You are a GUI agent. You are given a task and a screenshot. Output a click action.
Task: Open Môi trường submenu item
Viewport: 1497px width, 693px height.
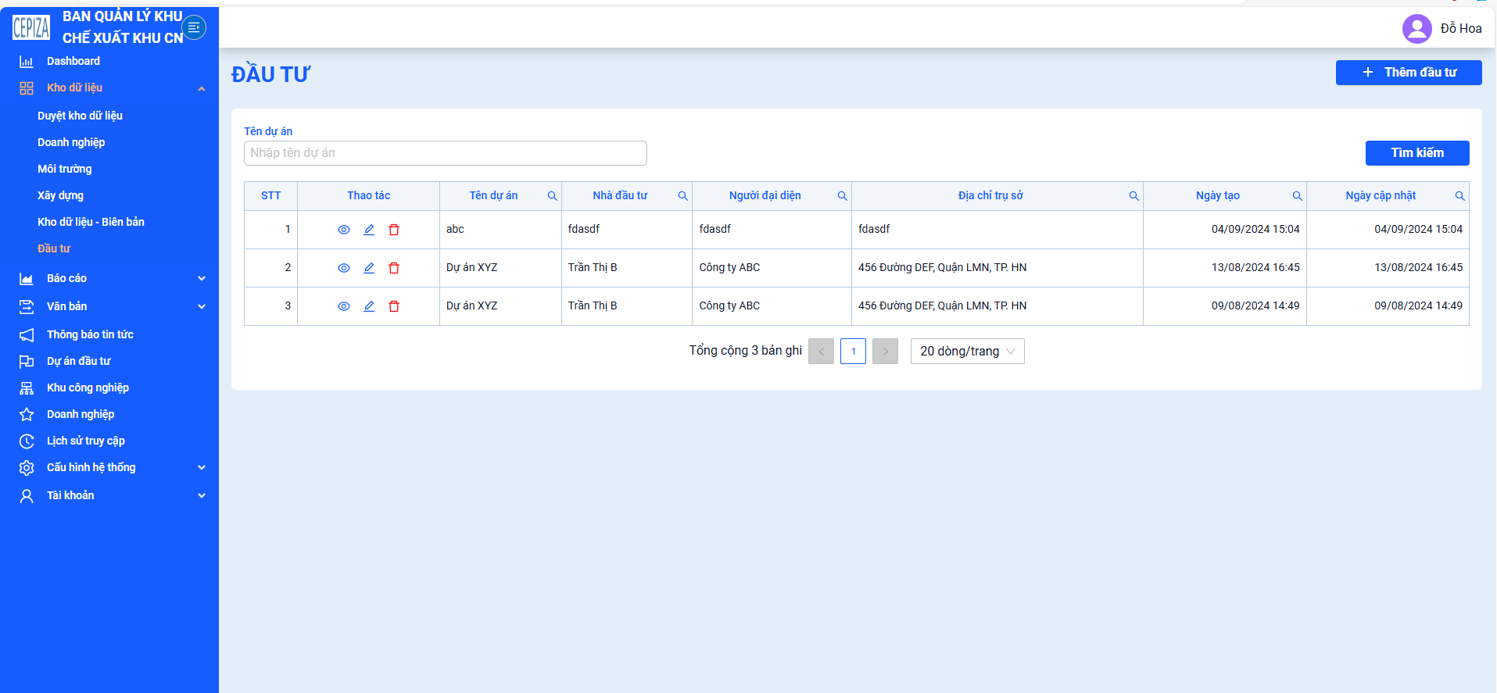pyautogui.click(x=64, y=169)
